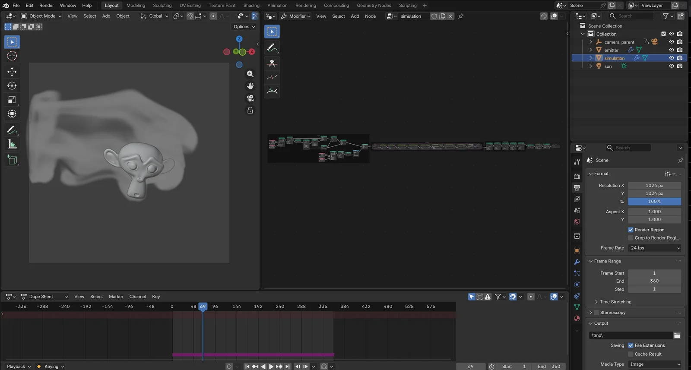Switch to the Shading workspace tab
This screenshot has width=691, height=370.
tap(251, 6)
